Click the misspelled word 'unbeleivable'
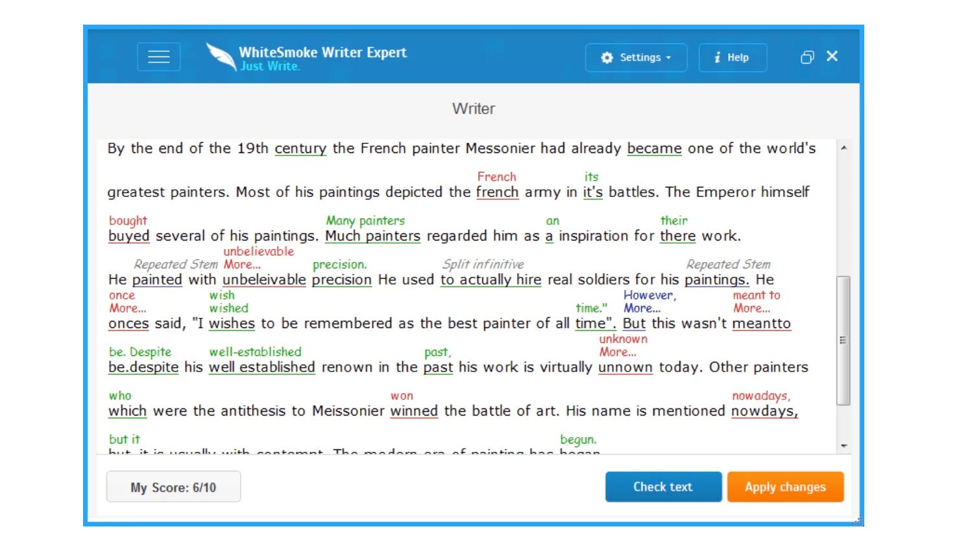972x555 pixels. [x=264, y=280]
